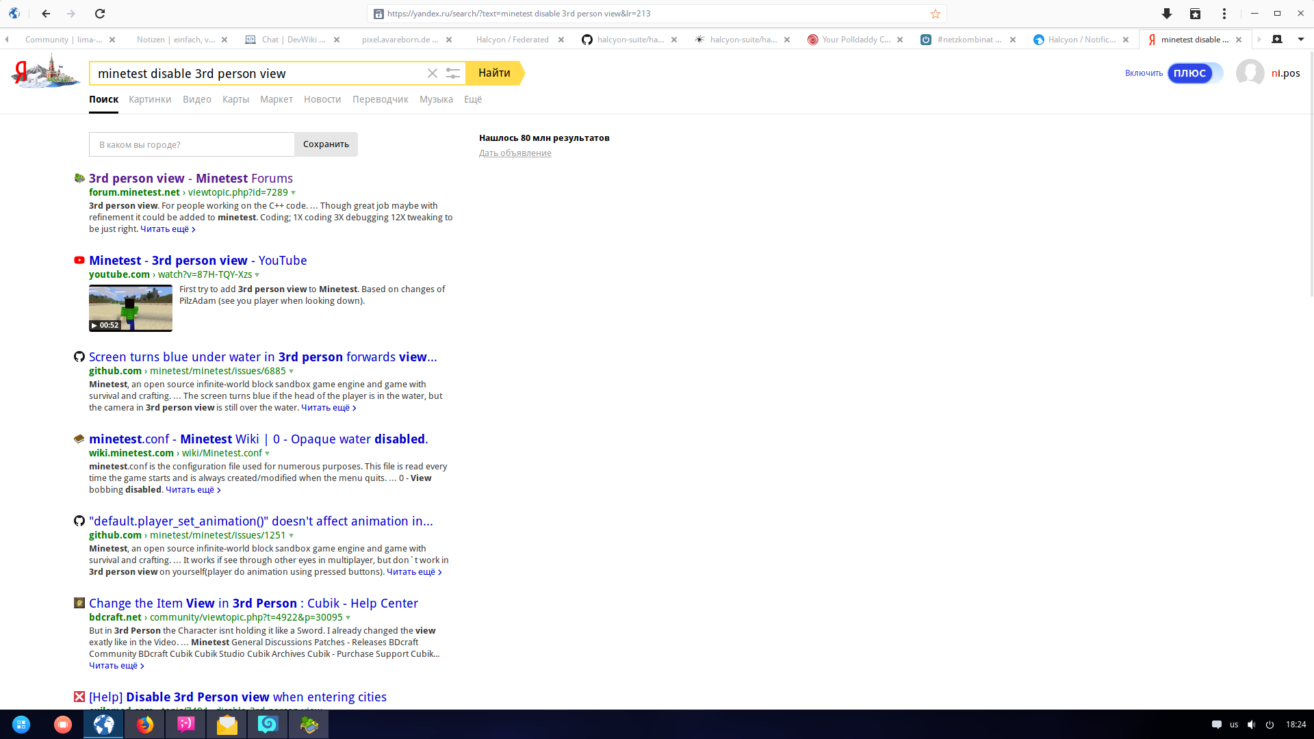Reload the page with the refresh icon
The width and height of the screenshot is (1314, 739).
click(100, 14)
